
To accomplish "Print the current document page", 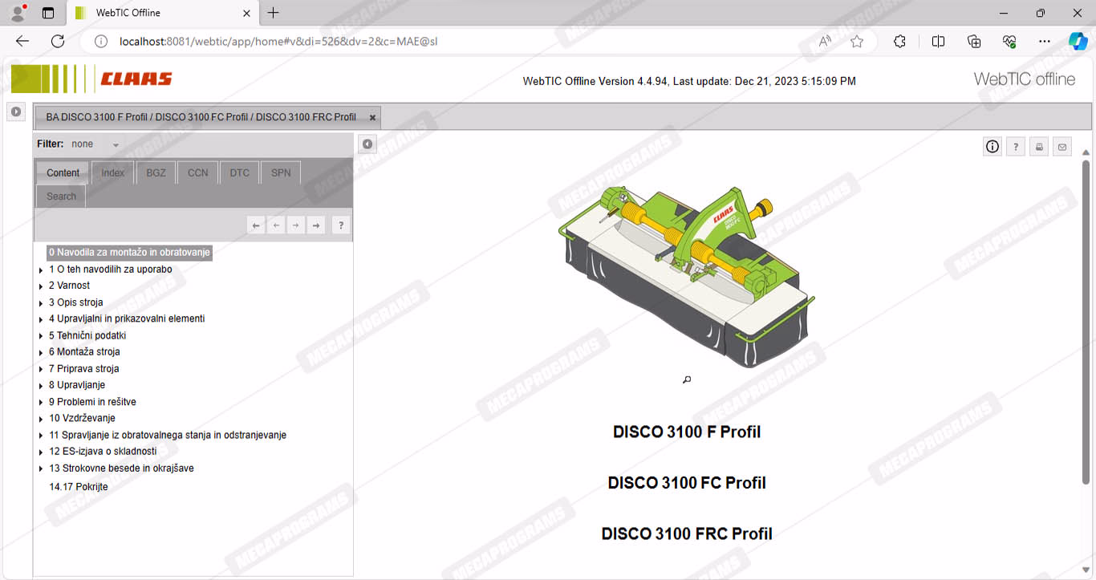I will (x=1039, y=147).
